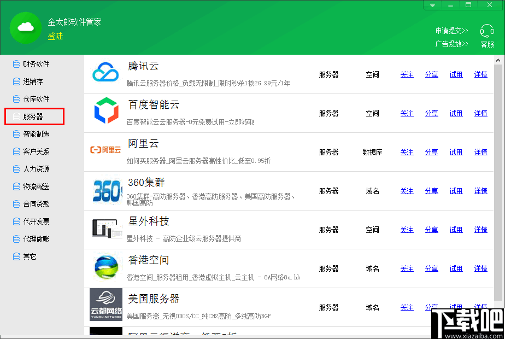Click 试用 for 阿里云
Image resolution: width=505 pixels, height=339 pixels.
click(456, 152)
